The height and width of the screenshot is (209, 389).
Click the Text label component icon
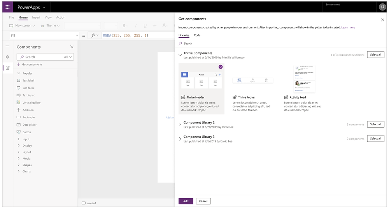[18, 81]
